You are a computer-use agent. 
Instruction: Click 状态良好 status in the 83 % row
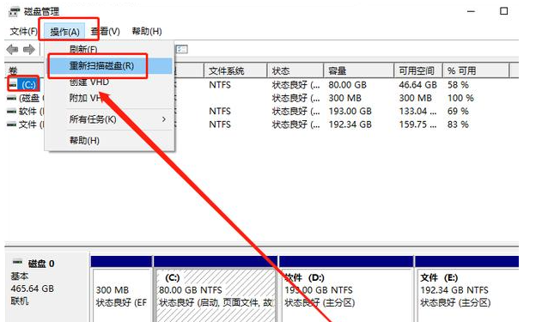pos(295,125)
